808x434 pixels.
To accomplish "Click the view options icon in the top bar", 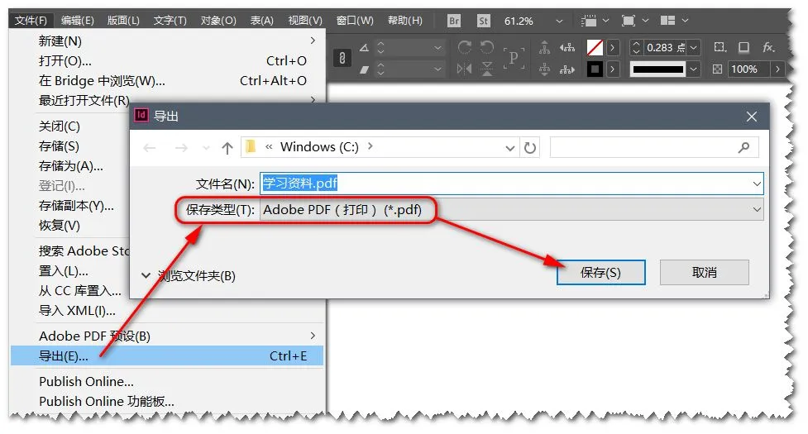I will [589, 21].
